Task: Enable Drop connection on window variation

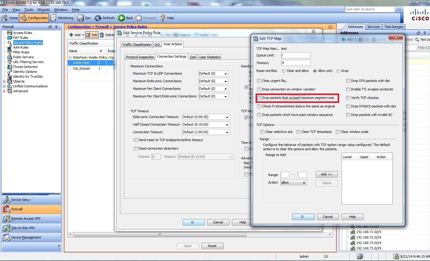Action: [259, 89]
